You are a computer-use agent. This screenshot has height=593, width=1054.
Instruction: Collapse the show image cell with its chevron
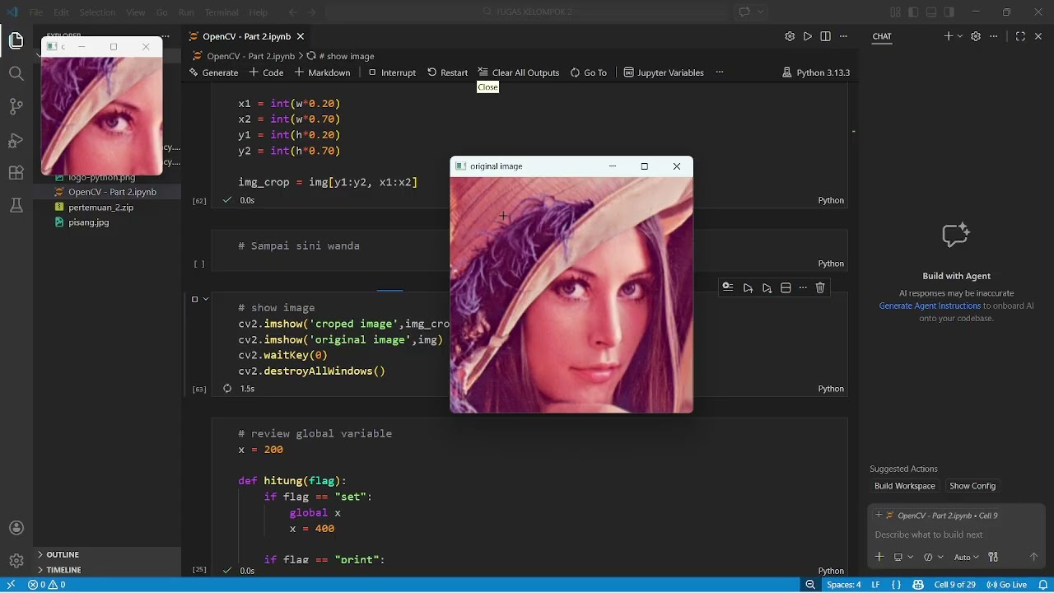pyautogui.click(x=206, y=299)
